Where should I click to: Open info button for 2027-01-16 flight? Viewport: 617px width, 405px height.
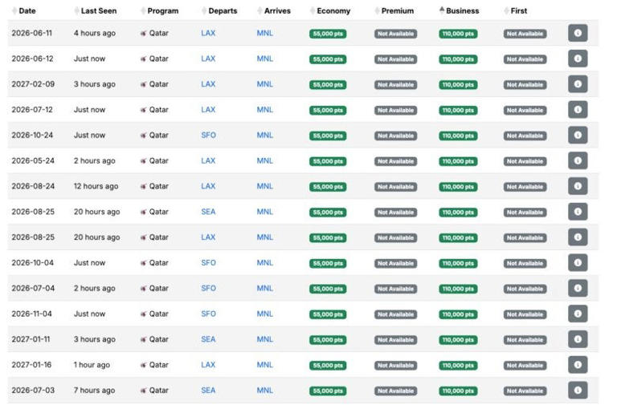click(578, 365)
